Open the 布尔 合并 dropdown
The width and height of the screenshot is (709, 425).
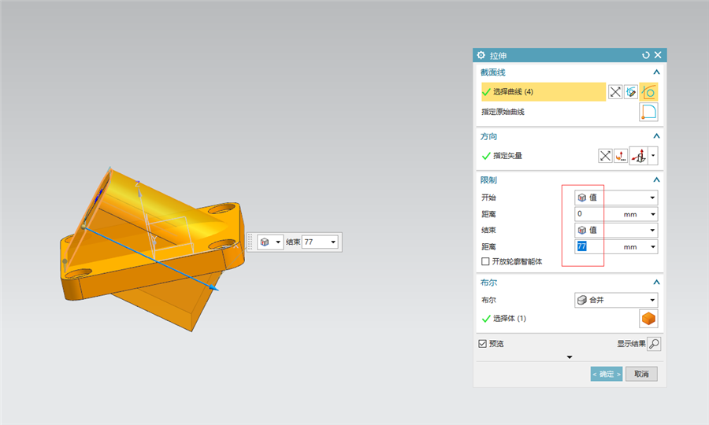tap(616, 300)
